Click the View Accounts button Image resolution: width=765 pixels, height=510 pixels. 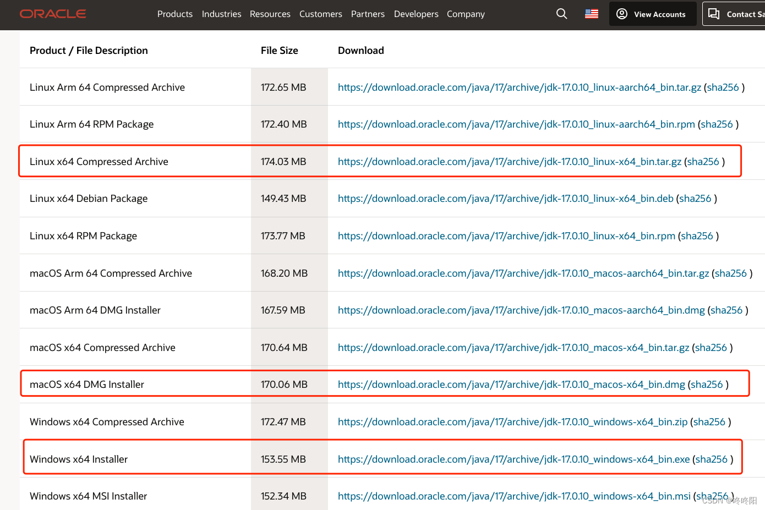click(653, 14)
